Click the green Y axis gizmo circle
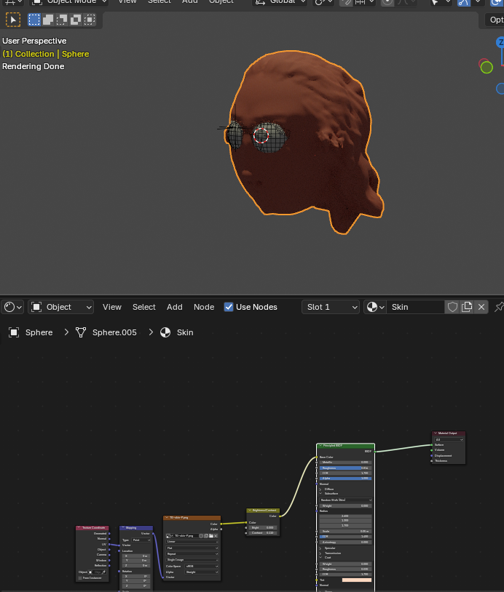The image size is (504, 592). coord(487,68)
